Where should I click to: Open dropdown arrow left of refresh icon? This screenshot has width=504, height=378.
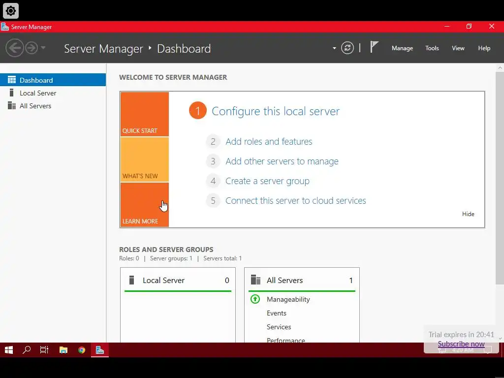(334, 48)
